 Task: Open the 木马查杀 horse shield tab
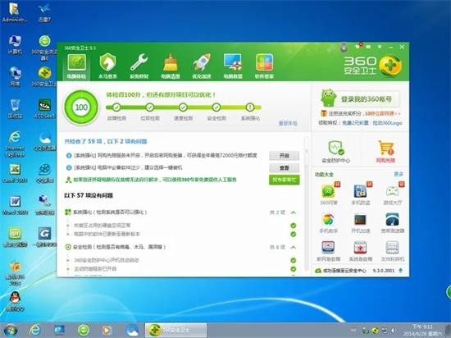point(107,66)
